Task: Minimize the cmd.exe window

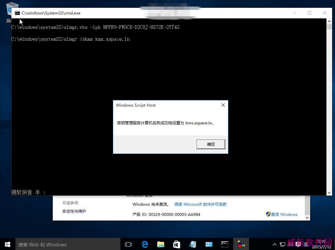Action: 295,13
